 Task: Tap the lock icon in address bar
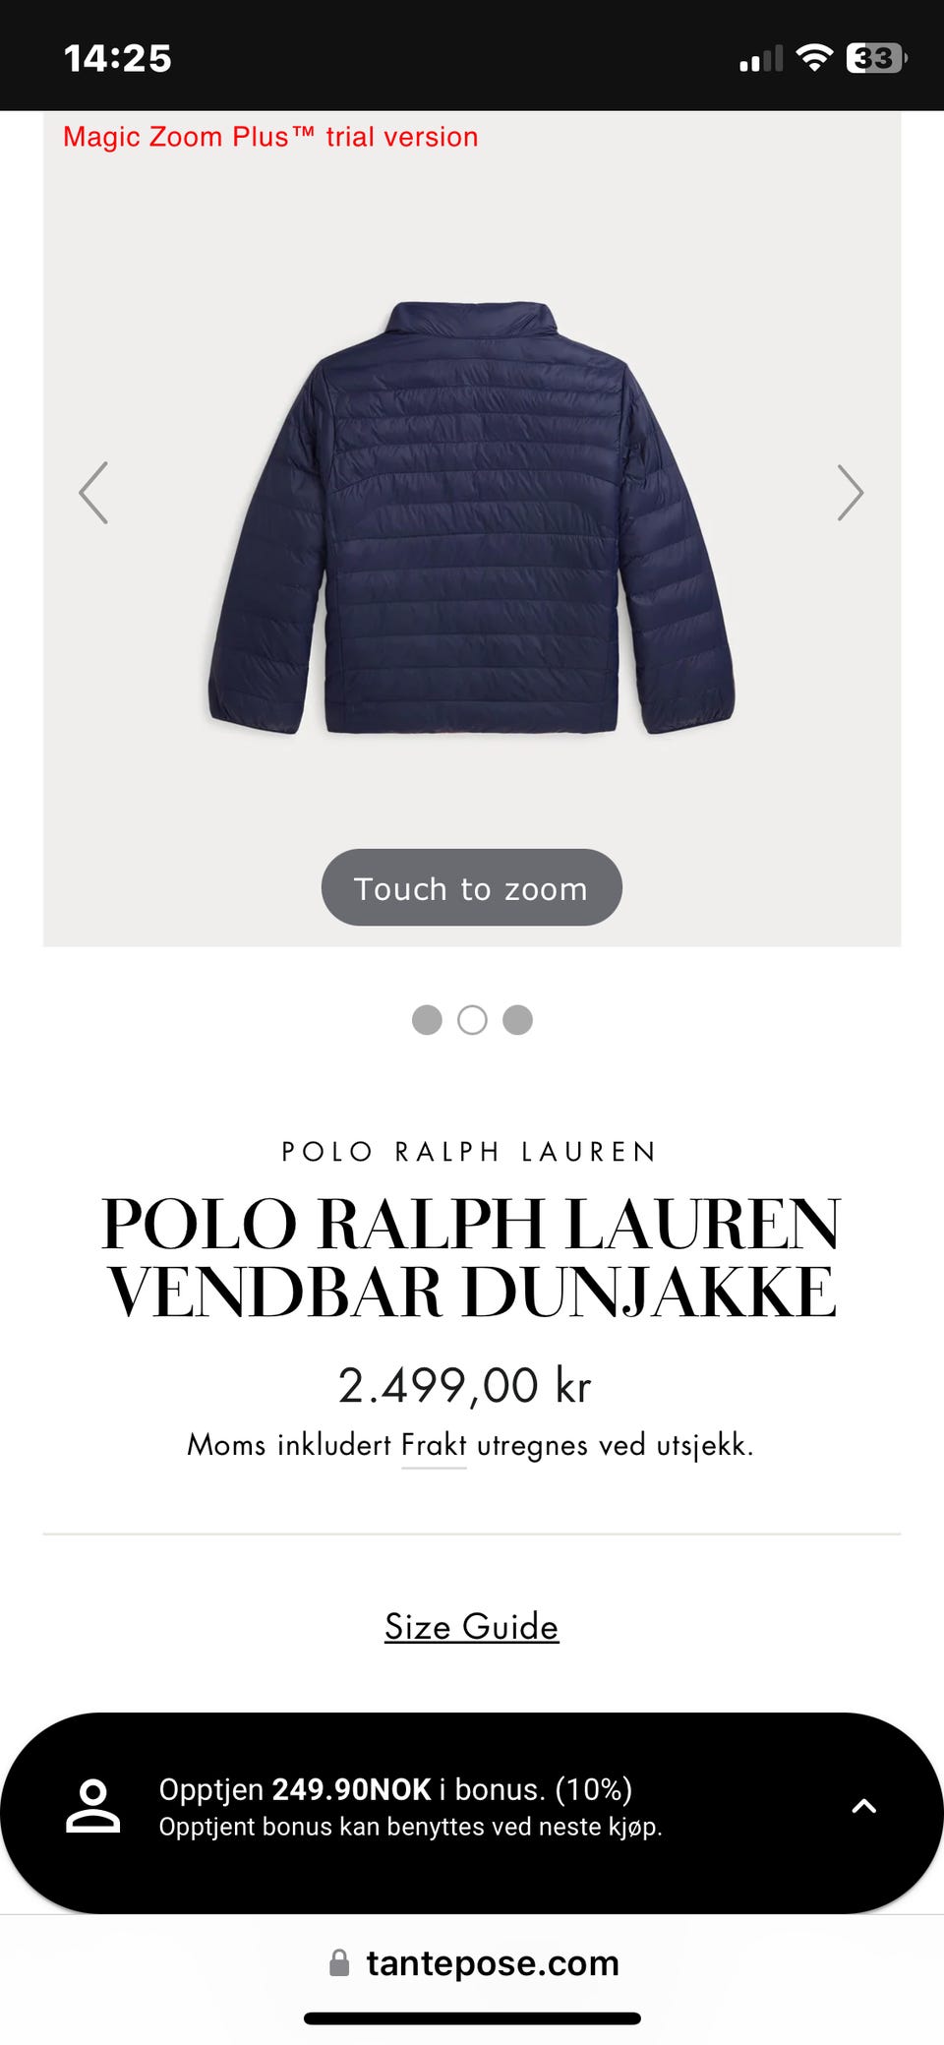(339, 1963)
